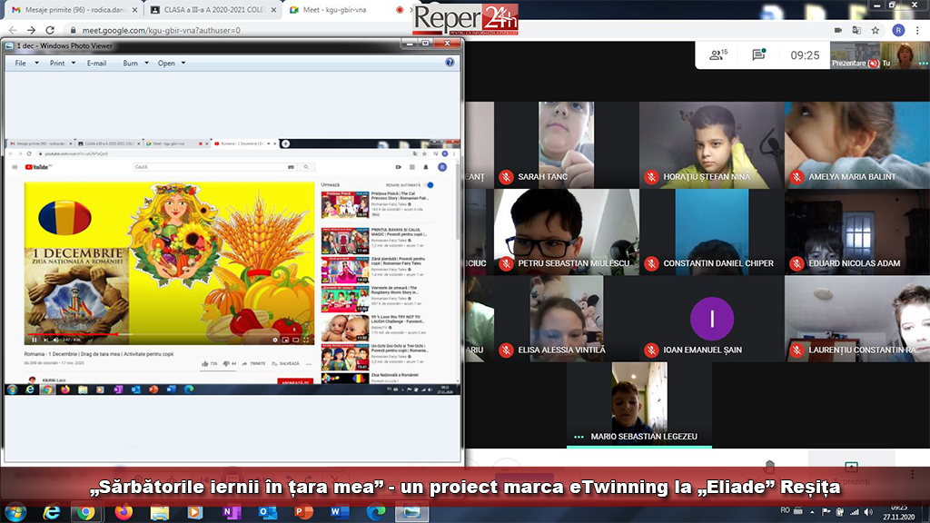Click Horațiu Ștefan Nina's muted mic icon
Screen dimensions: 930x523
point(651,177)
